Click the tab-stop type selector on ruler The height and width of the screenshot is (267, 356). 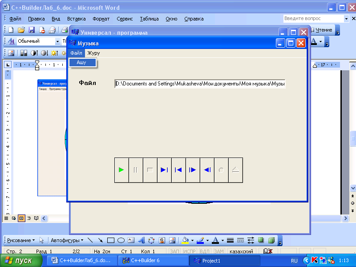click(x=8, y=65)
